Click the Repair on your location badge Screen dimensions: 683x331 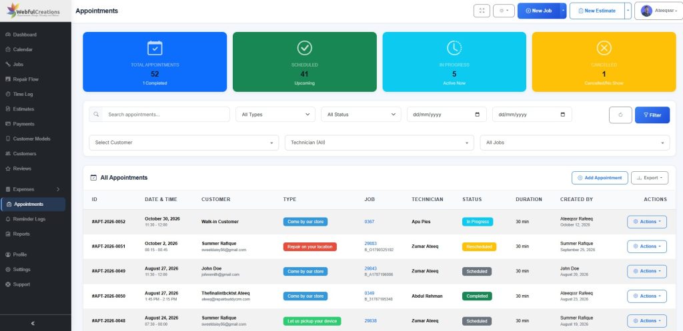[309, 246]
